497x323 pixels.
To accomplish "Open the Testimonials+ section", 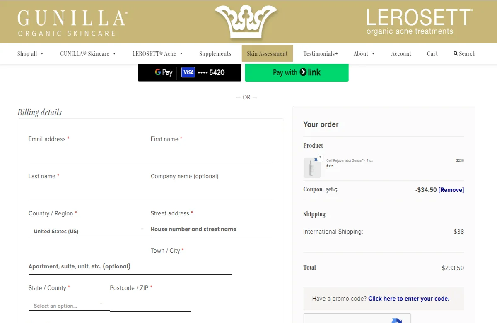I will [321, 53].
